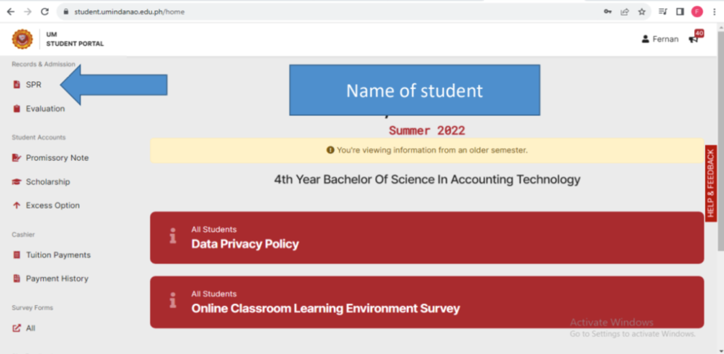The height and width of the screenshot is (354, 724).
Task: Select the Excess Option arrow icon
Action: point(16,205)
